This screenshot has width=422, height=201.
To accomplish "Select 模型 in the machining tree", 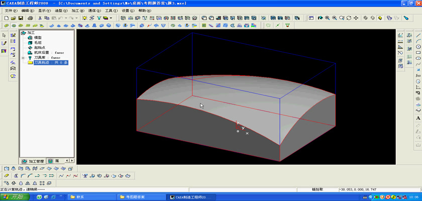I will pyautogui.click(x=38, y=38).
